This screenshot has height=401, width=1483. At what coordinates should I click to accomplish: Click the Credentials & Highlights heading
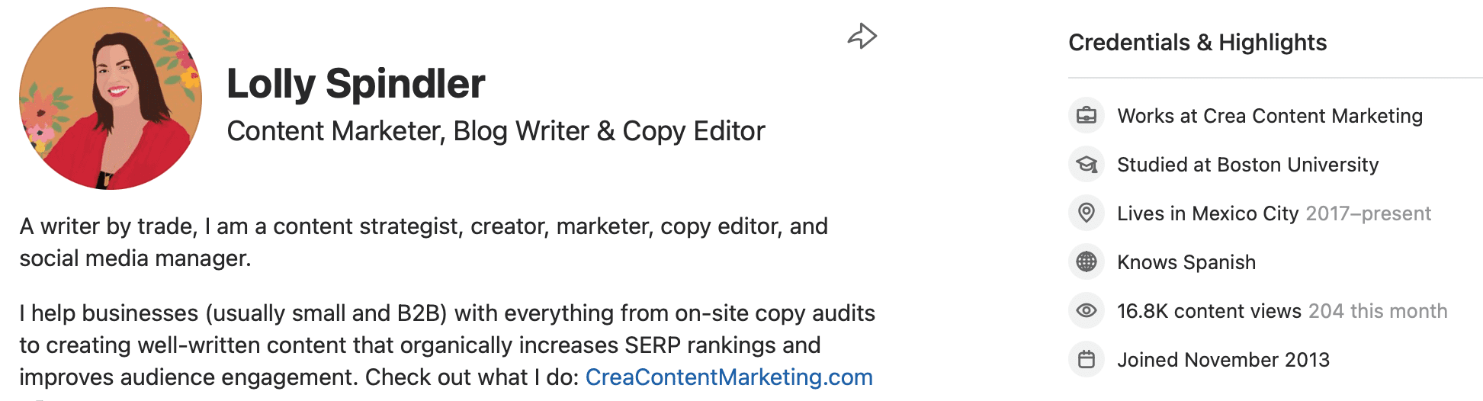(x=1197, y=43)
